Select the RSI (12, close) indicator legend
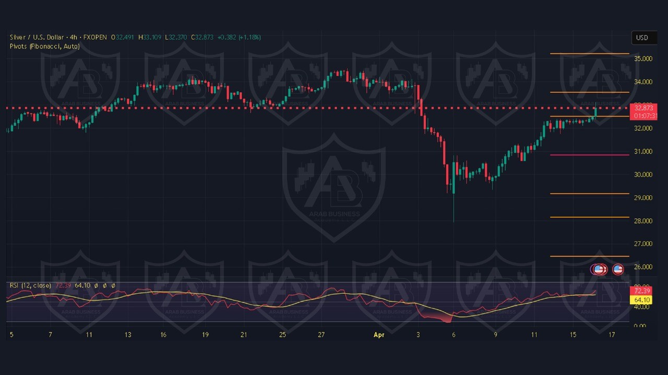The image size is (668, 375). pos(30,285)
